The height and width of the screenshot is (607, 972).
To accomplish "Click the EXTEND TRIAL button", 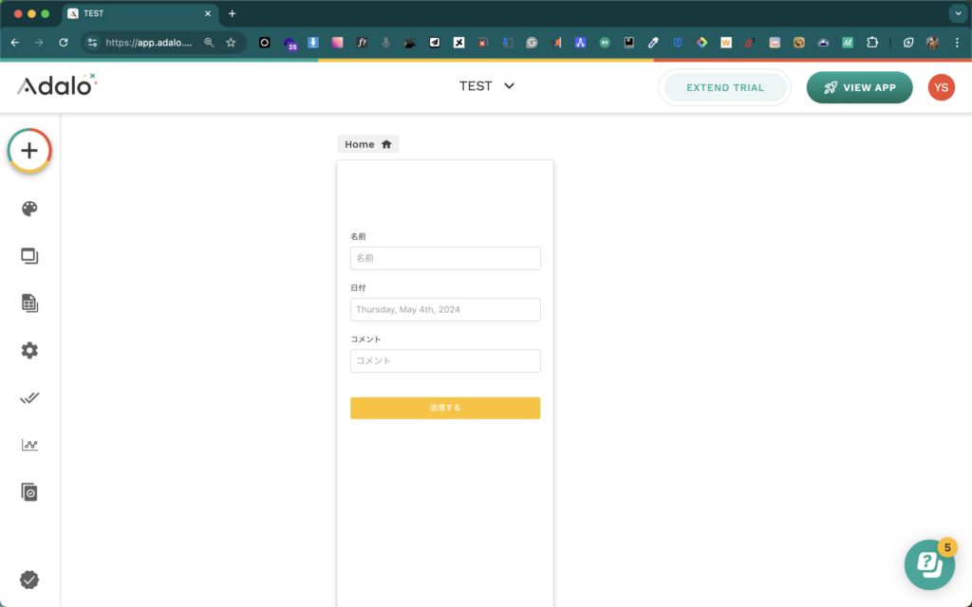I will (x=724, y=87).
